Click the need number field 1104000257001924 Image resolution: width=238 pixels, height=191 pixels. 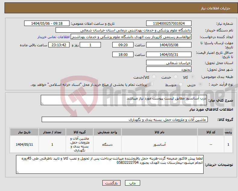coord(169,23)
